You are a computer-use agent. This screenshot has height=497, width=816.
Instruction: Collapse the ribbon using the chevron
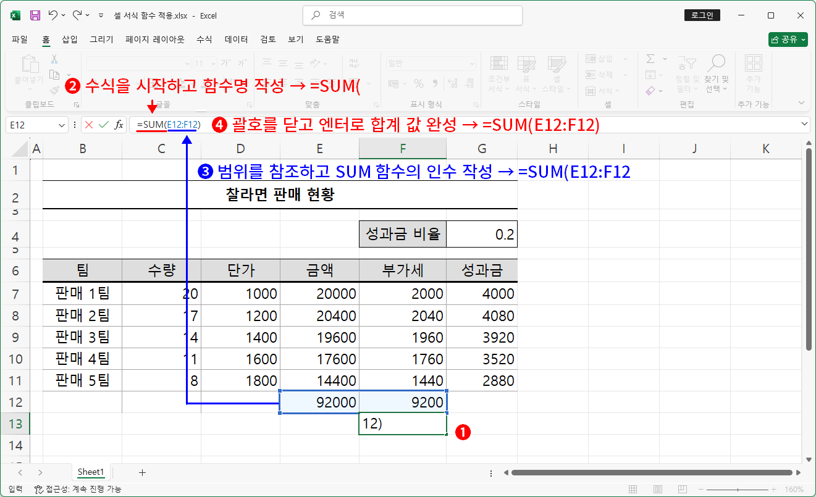pos(802,104)
